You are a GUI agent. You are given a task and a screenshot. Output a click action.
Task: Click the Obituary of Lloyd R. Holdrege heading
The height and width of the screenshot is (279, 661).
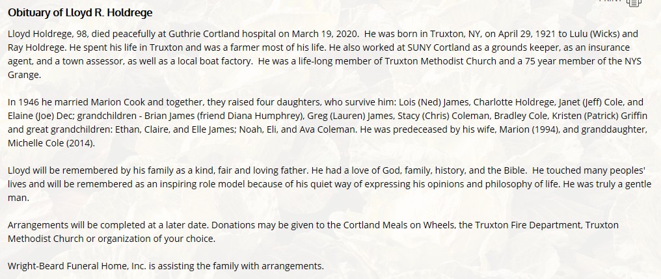point(80,13)
